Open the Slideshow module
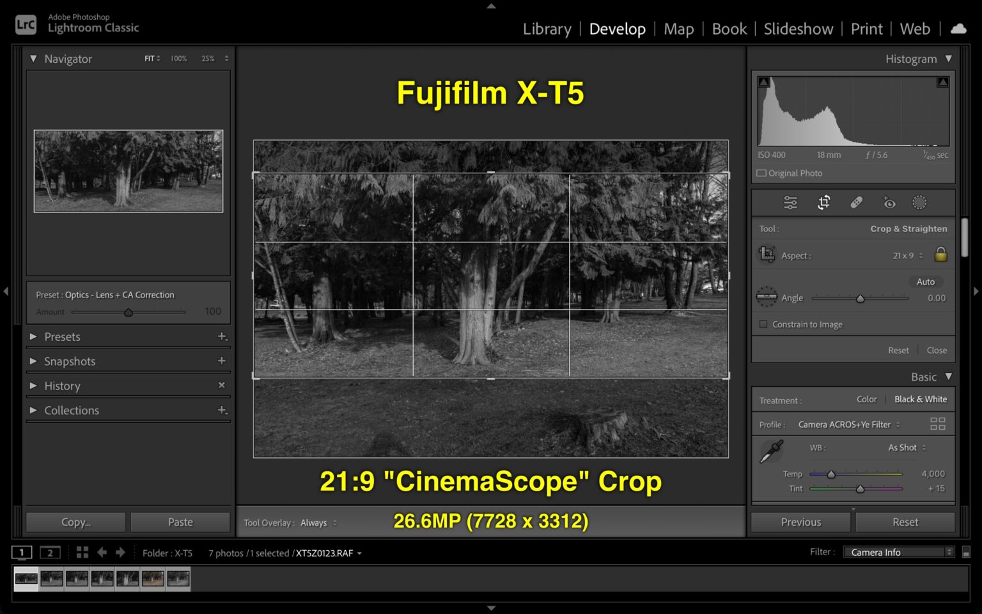Image resolution: width=982 pixels, height=614 pixels. [x=798, y=29]
